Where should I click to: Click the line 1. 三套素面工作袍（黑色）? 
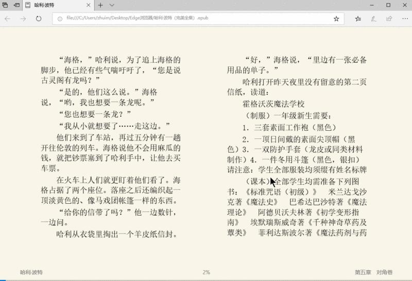pos(289,128)
